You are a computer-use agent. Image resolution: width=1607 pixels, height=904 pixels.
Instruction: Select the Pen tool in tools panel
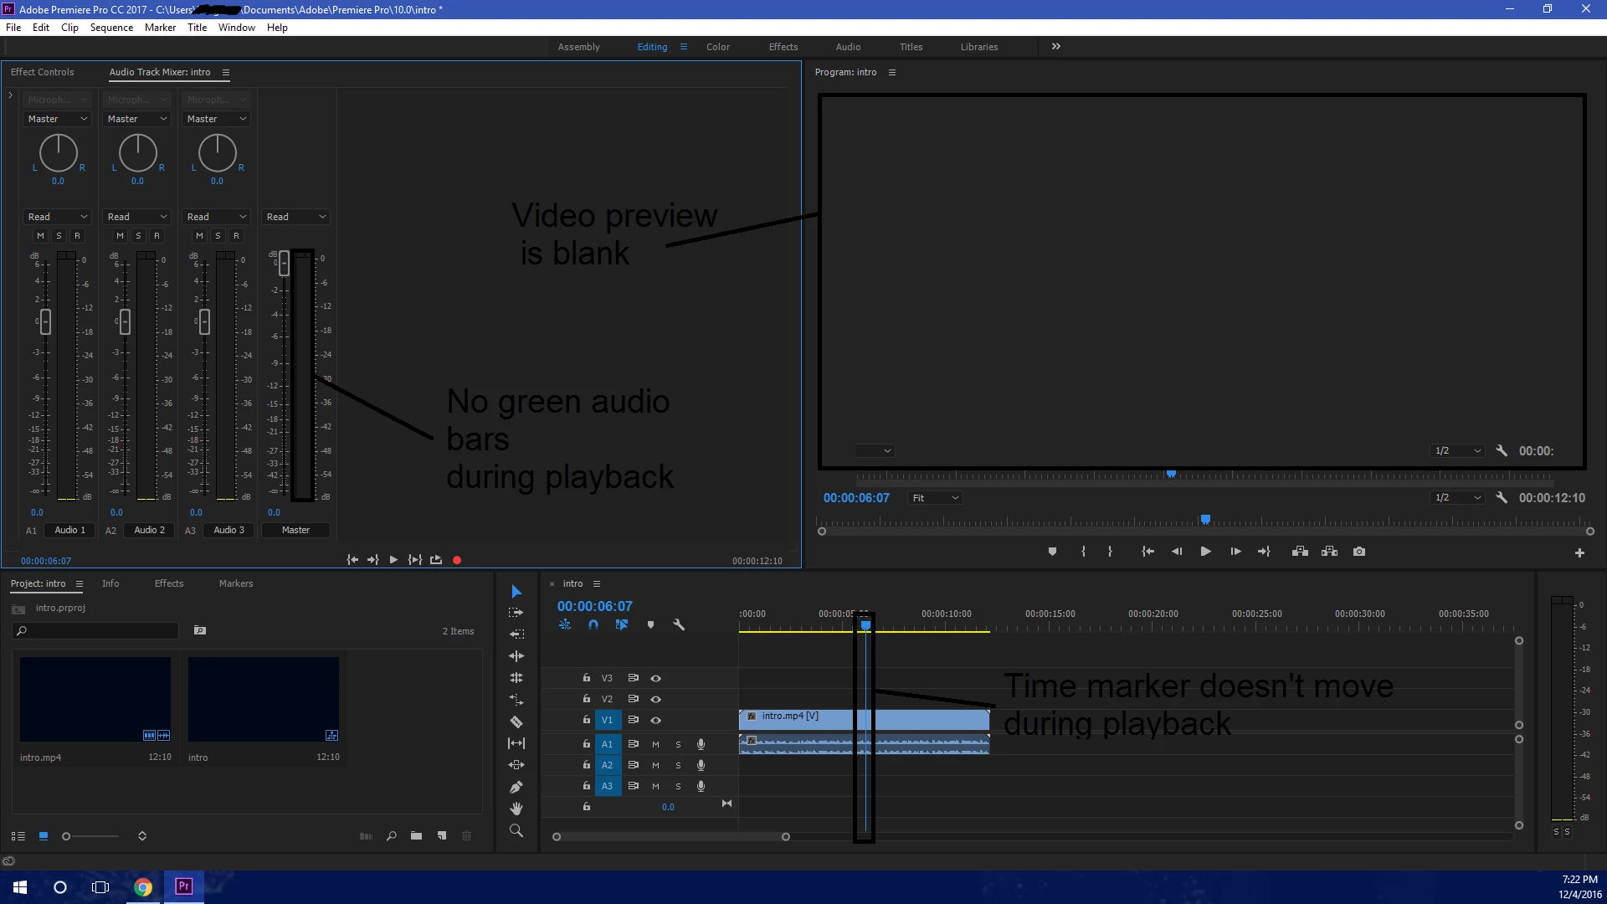point(516,787)
